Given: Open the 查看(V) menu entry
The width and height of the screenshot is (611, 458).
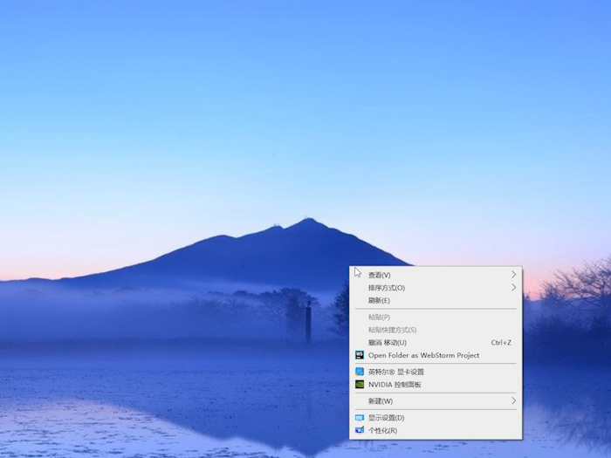Looking at the screenshot, I should tap(380, 275).
